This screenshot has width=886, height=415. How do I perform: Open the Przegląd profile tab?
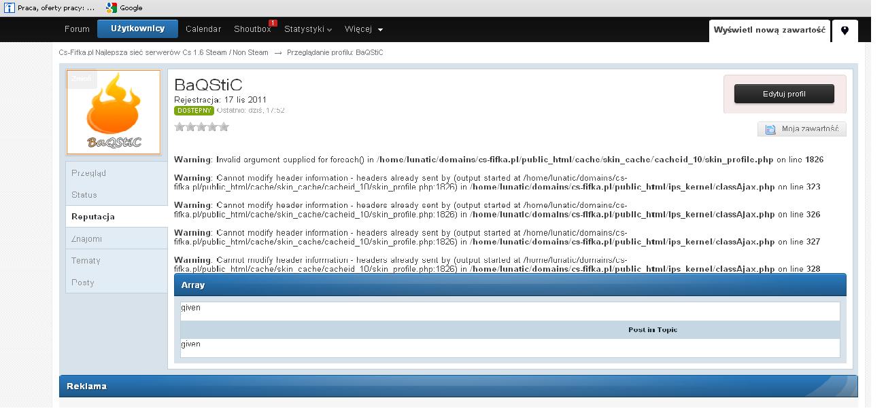tap(88, 173)
